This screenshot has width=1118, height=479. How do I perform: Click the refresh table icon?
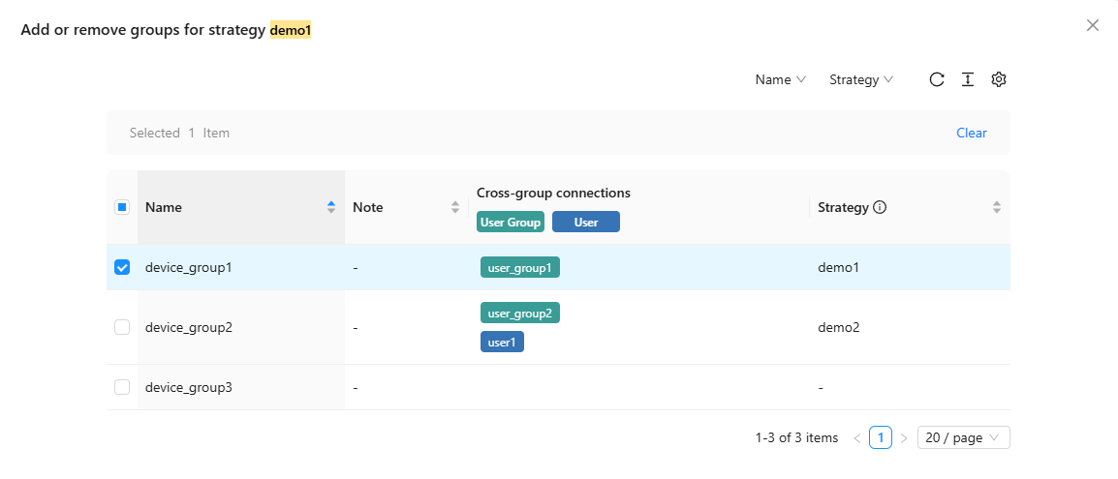937,80
